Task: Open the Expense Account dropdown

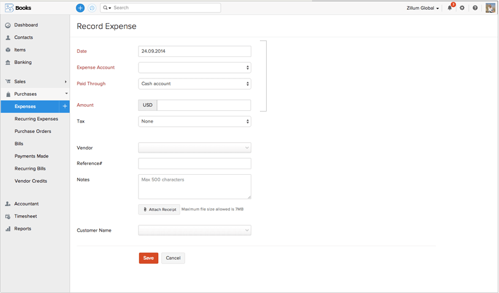Action: pyautogui.click(x=194, y=67)
